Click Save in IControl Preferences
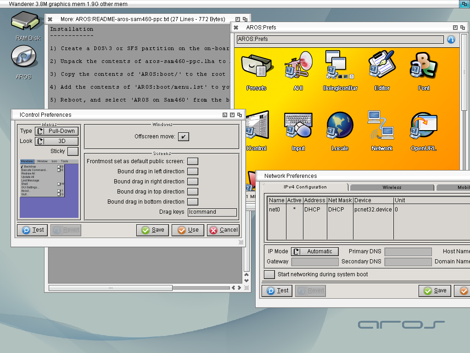 coord(152,230)
